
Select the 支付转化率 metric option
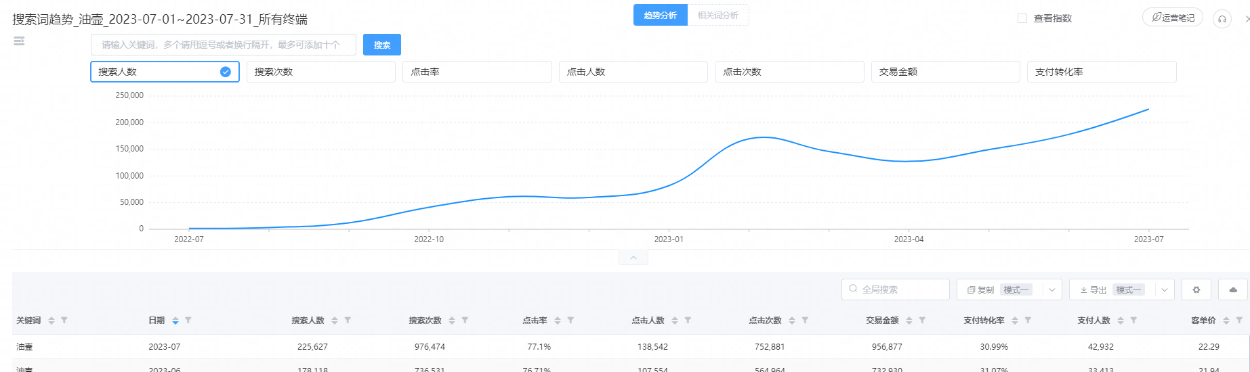click(1102, 72)
